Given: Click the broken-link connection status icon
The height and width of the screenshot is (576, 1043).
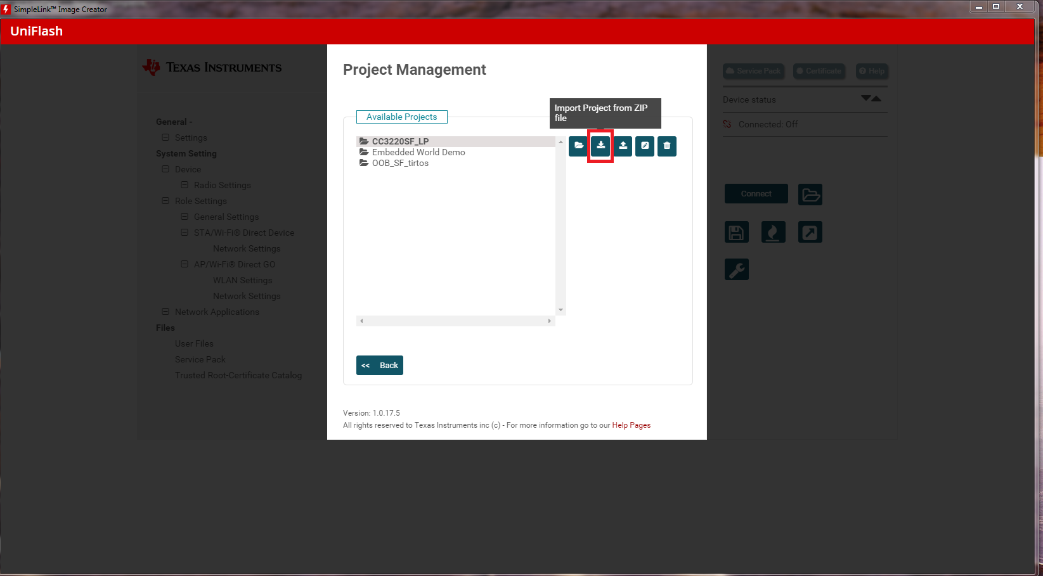Looking at the screenshot, I should [727, 124].
